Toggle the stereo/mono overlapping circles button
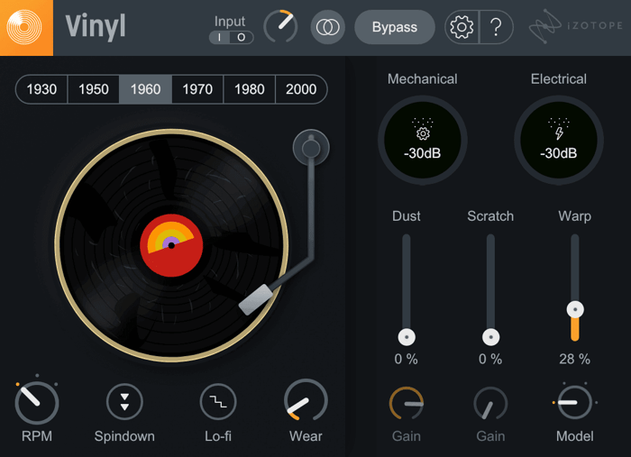The image size is (631, 457). (x=327, y=27)
